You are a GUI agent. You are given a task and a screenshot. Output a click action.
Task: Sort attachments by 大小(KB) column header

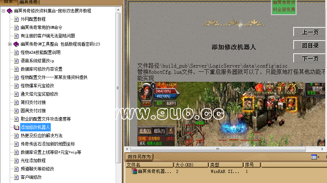(x=191, y=165)
